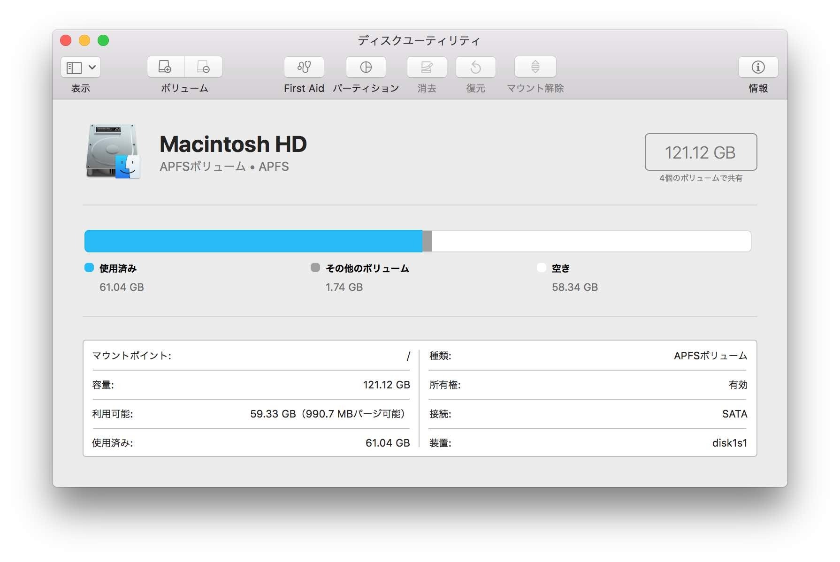Click the 復元 restore toolbar icon
The height and width of the screenshot is (562, 840).
point(476,67)
